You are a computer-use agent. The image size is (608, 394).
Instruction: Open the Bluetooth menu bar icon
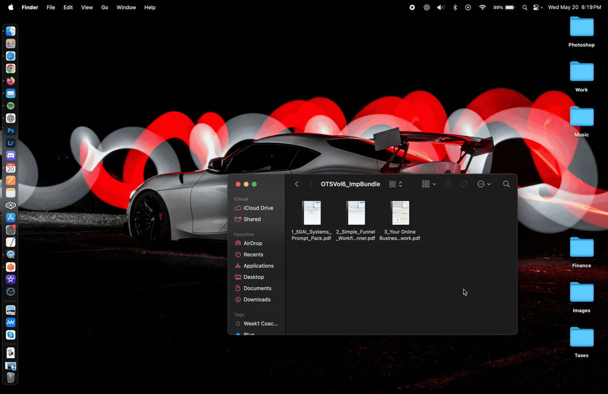point(455,7)
